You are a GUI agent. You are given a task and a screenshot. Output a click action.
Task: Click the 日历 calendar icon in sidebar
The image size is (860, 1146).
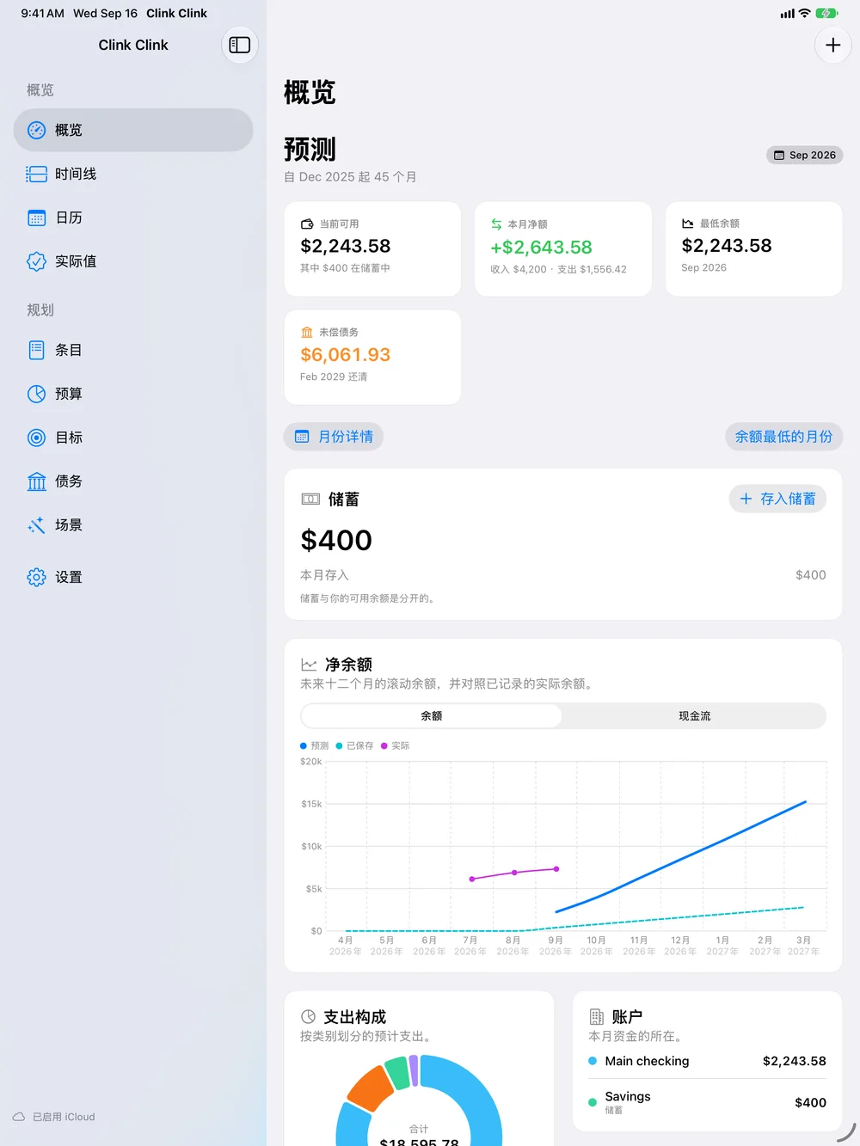point(36,218)
